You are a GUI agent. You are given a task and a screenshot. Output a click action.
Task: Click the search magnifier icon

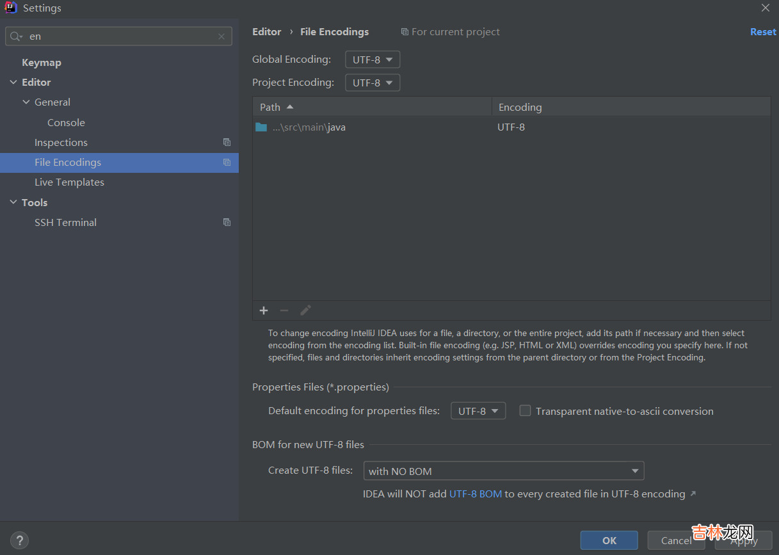pos(16,36)
